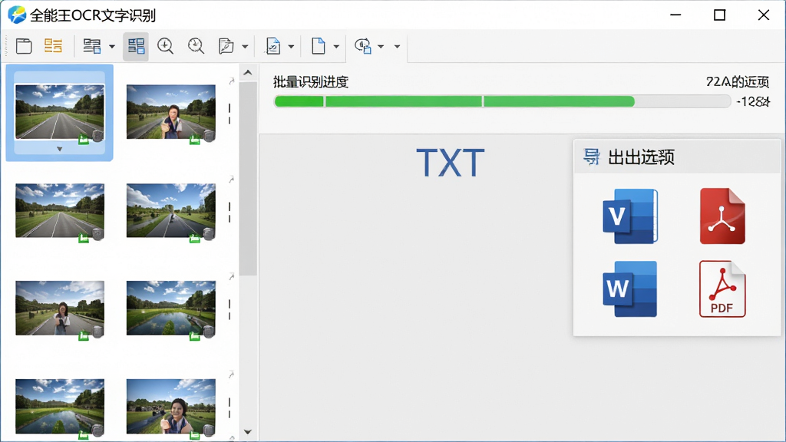Select the thumbnail with a rider on the road
Image resolution: width=786 pixels, height=442 pixels.
(x=171, y=210)
